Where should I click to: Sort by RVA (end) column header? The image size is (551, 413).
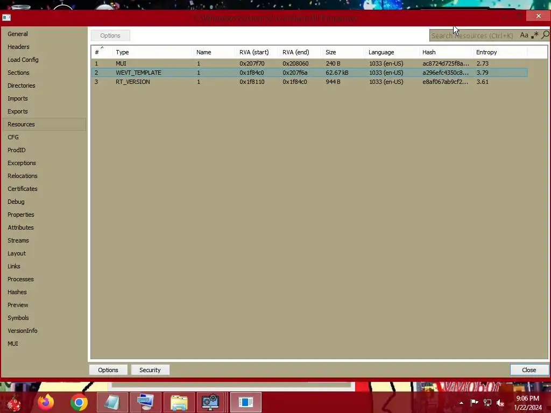[x=300, y=52]
